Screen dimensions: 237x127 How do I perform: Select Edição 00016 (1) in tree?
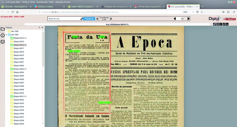coord(20,45)
